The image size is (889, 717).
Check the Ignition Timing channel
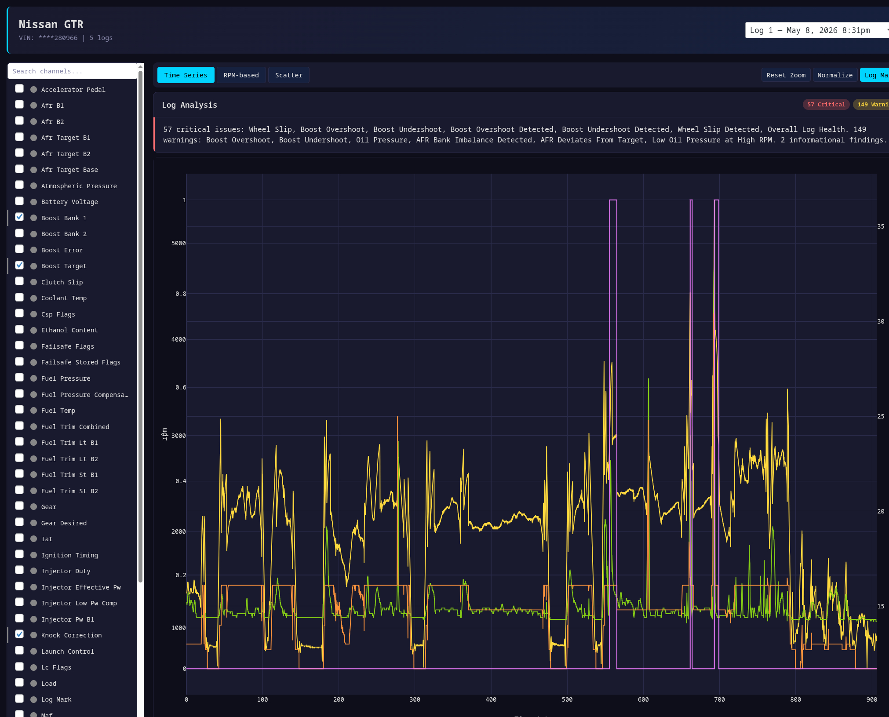click(19, 554)
